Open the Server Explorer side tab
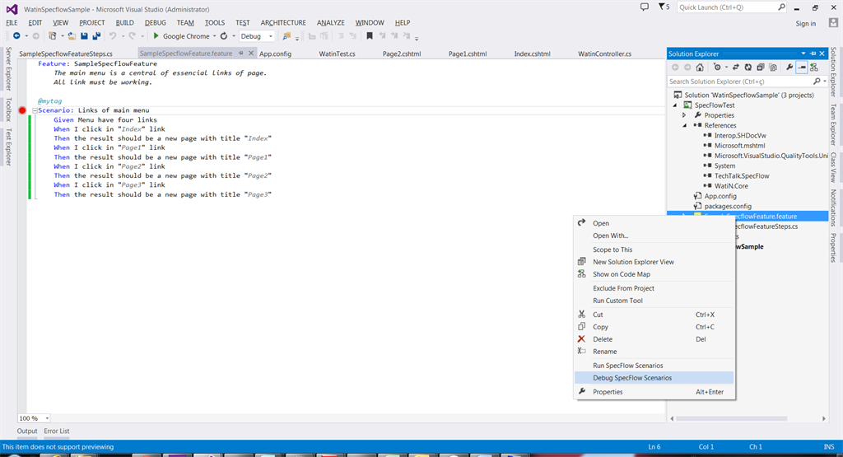843x457 pixels. click(8, 68)
